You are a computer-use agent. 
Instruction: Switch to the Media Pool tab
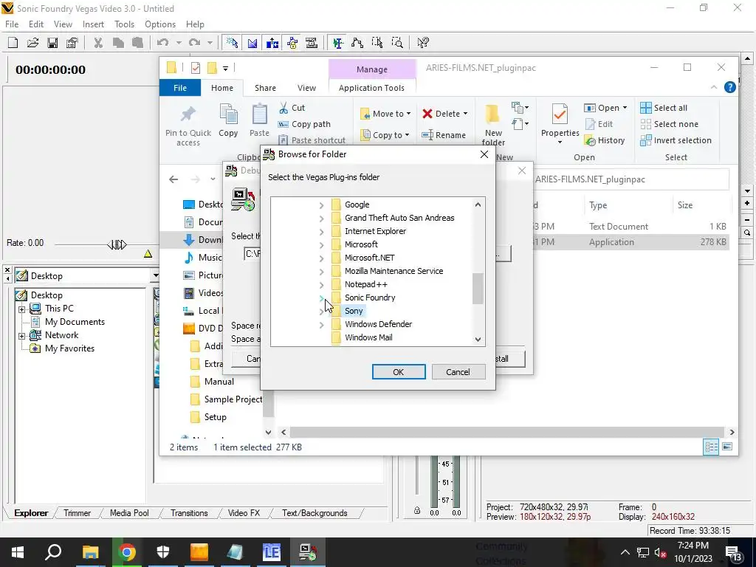(x=129, y=513)
